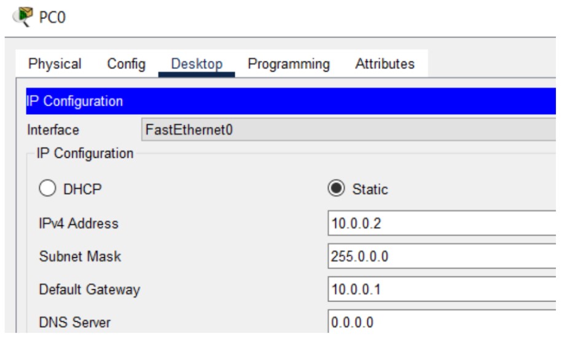Viewport: 562px width, 342px height.
Task: Click the IPv4 Address field 10.0.0.2
Action: [442, 223]
